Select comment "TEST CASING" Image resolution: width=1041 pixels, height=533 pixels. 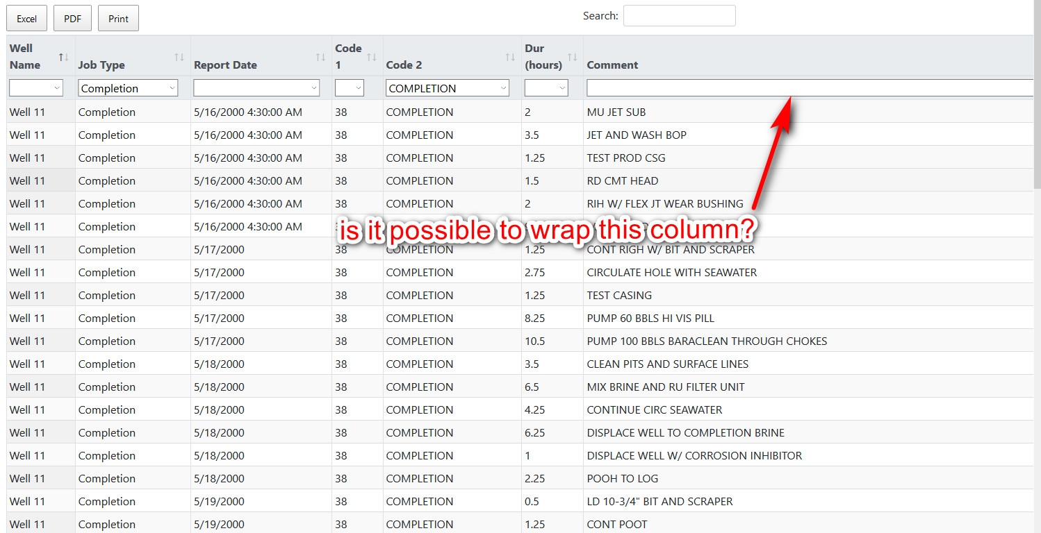pyautogui.click(x=619, y=295)
